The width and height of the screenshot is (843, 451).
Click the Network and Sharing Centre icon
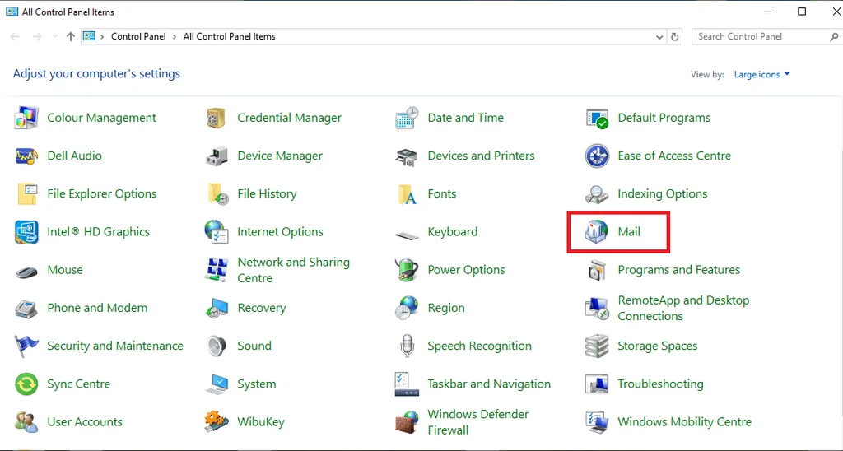coord(217,270)
